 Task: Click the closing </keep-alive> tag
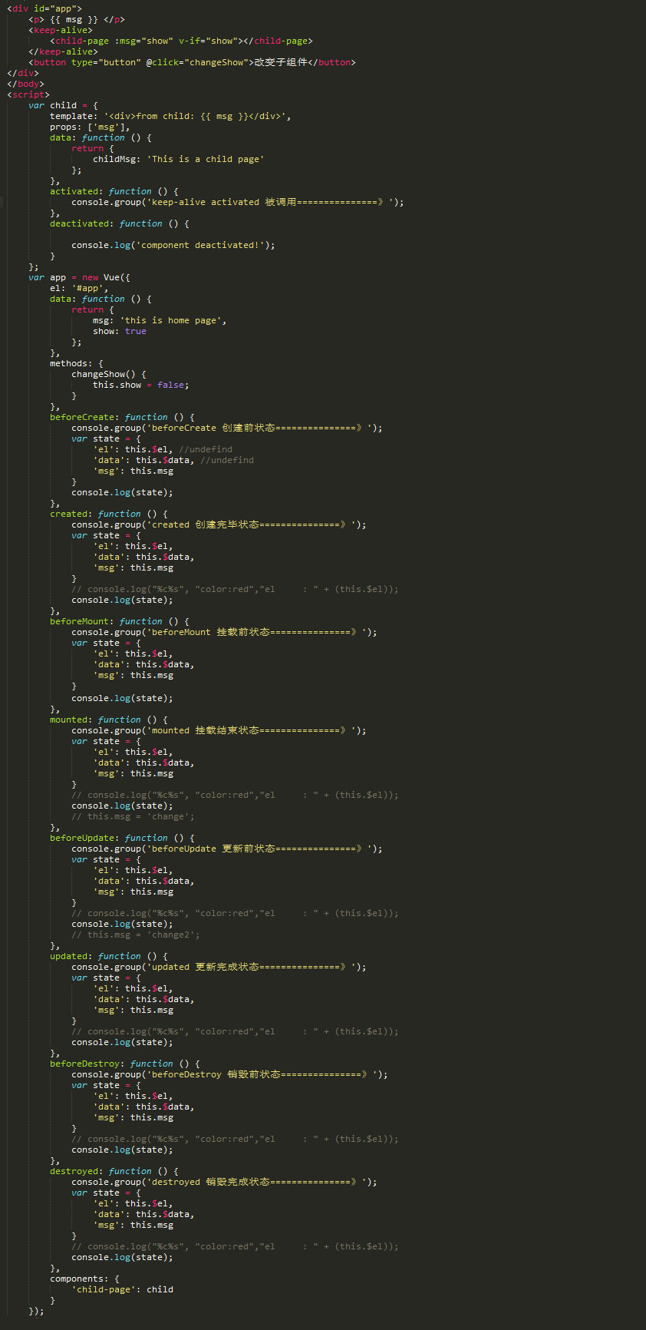(x=63, y=51)
